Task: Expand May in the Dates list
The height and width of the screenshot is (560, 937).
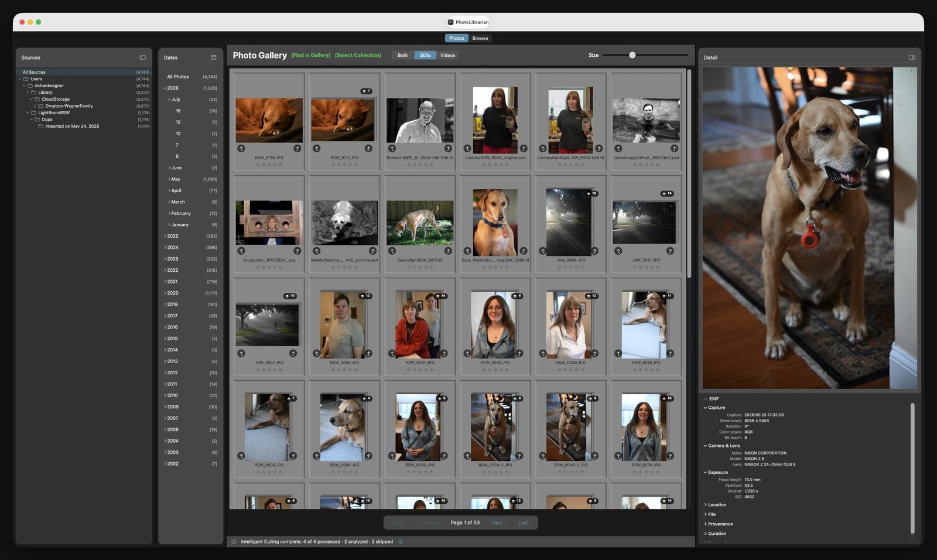Action: [x=169, y=179]
